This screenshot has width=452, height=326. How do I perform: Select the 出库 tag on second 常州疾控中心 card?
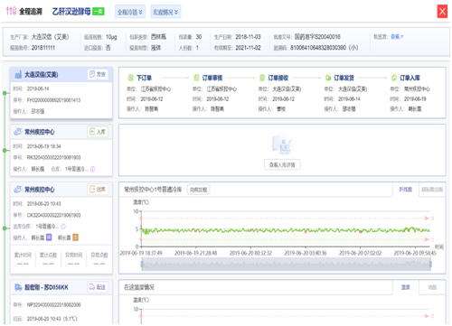click(98, 189)
